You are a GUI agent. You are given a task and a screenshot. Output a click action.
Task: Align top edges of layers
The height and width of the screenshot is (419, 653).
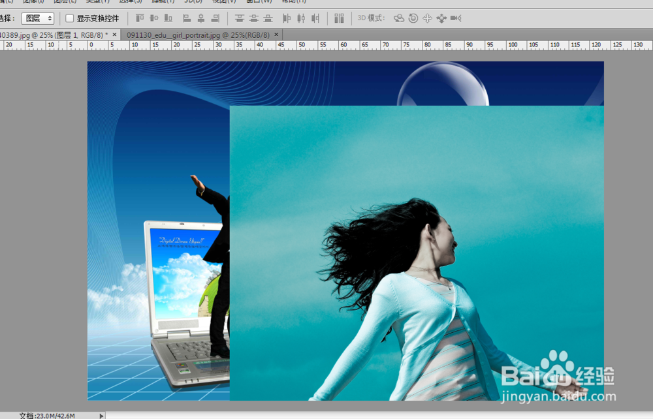pos(140,18)
